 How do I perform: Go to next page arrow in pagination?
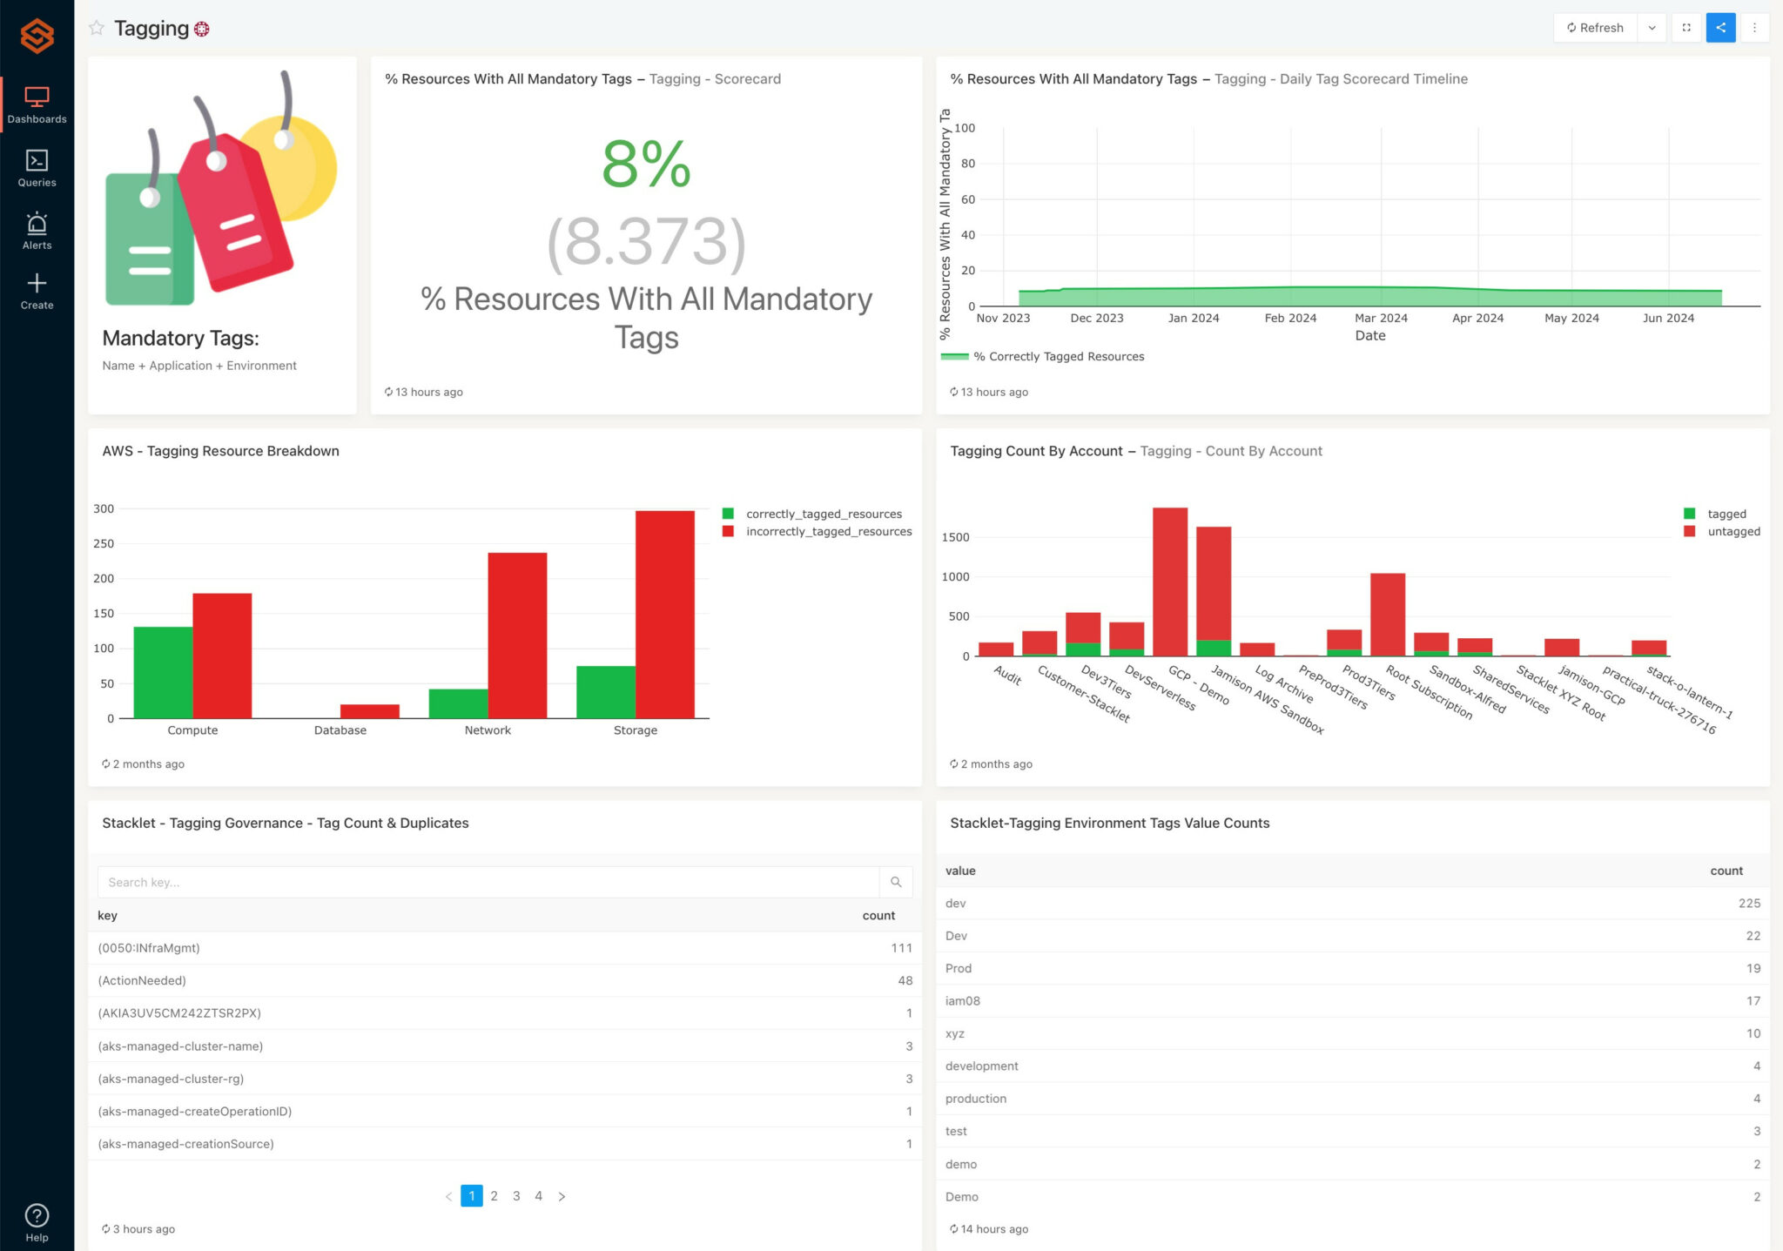[562, 1196]
